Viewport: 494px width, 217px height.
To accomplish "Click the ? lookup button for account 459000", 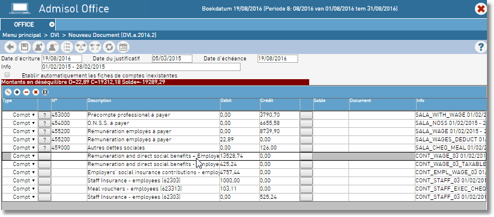I will pyautogui.click(x=45, y=148).
